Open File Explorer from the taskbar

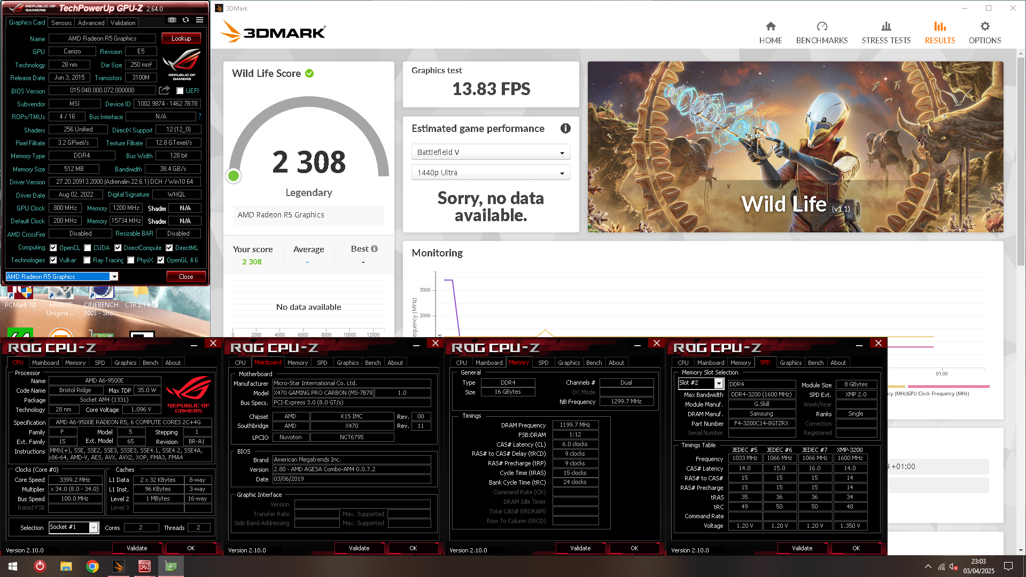(66, 566)
